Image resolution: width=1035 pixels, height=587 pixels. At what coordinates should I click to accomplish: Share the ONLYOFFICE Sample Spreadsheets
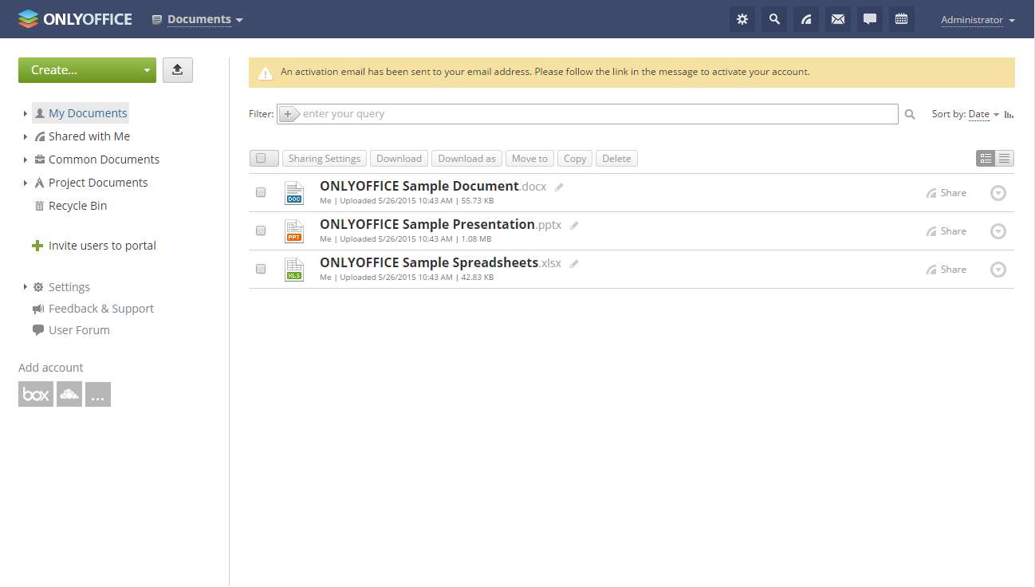point(946,270)
